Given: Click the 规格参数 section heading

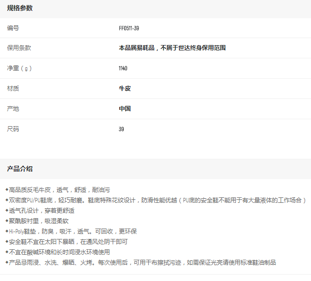Looking at the screenshot, I should point(20,8).
